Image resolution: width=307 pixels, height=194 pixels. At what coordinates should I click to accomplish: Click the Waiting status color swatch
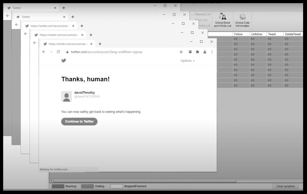tap(87, 186)
